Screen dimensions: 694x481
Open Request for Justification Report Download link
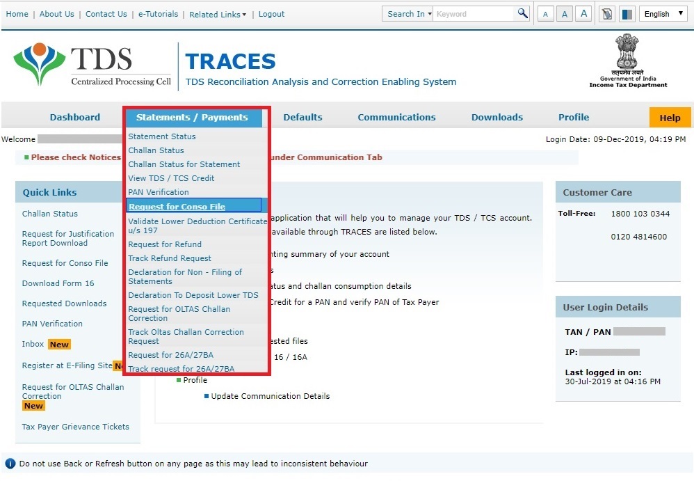[68, 238]
